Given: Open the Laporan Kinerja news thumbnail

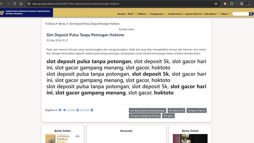Looking at the screenshot, I should 63,138.
